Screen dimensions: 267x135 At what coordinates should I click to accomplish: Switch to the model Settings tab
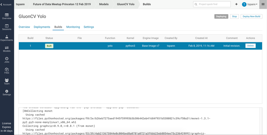(x=89, y=27)
